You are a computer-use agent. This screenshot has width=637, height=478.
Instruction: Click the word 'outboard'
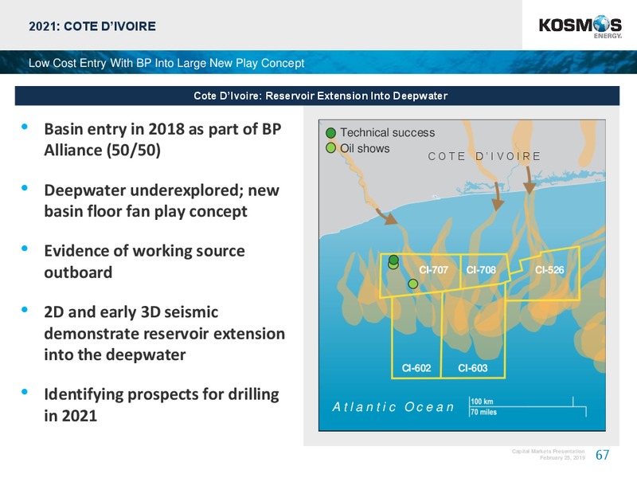[x=78, y=272]
